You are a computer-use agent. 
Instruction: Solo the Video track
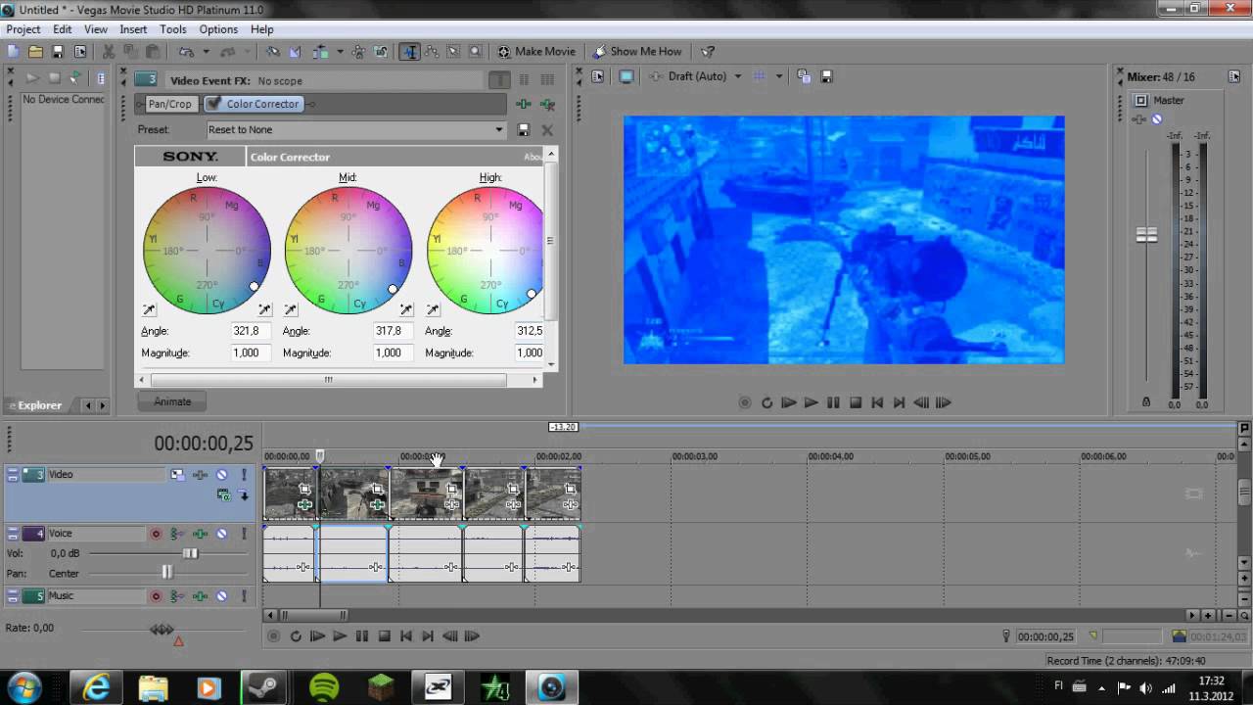pyautogui.click(x=244, y=475)
